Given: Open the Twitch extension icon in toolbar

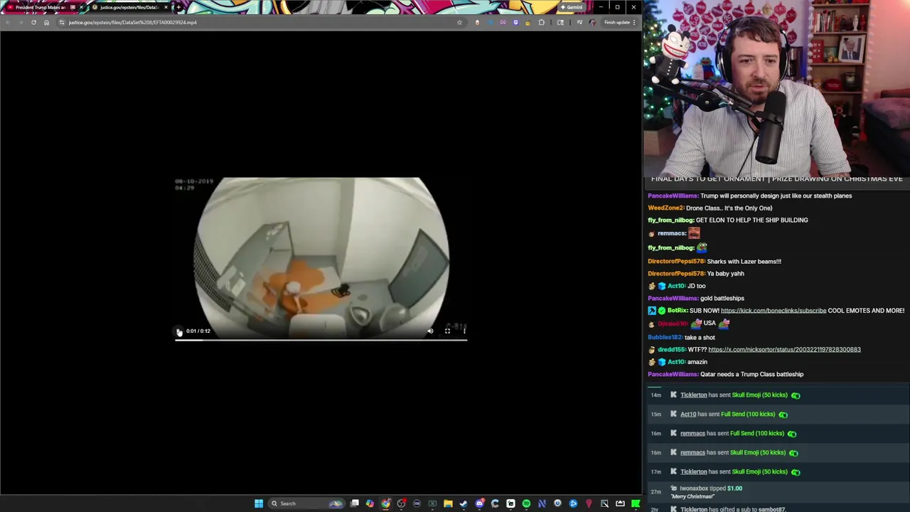Looking at the screenshot, I should tap(515, 22).
